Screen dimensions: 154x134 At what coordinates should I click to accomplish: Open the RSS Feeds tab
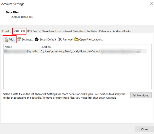coord(33,31)
